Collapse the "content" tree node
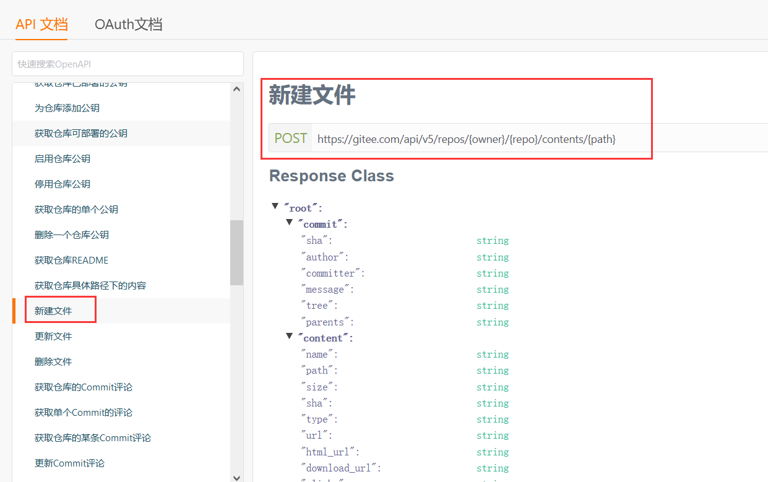The height and width of the screenshot is (482, 768). click(289, 337)
